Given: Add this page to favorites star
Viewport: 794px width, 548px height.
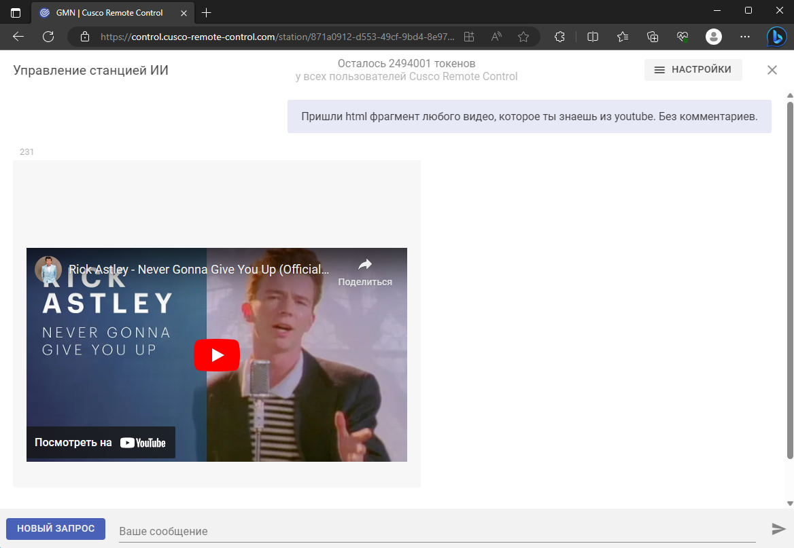Looking at the screenshot, I should (523, 37).
